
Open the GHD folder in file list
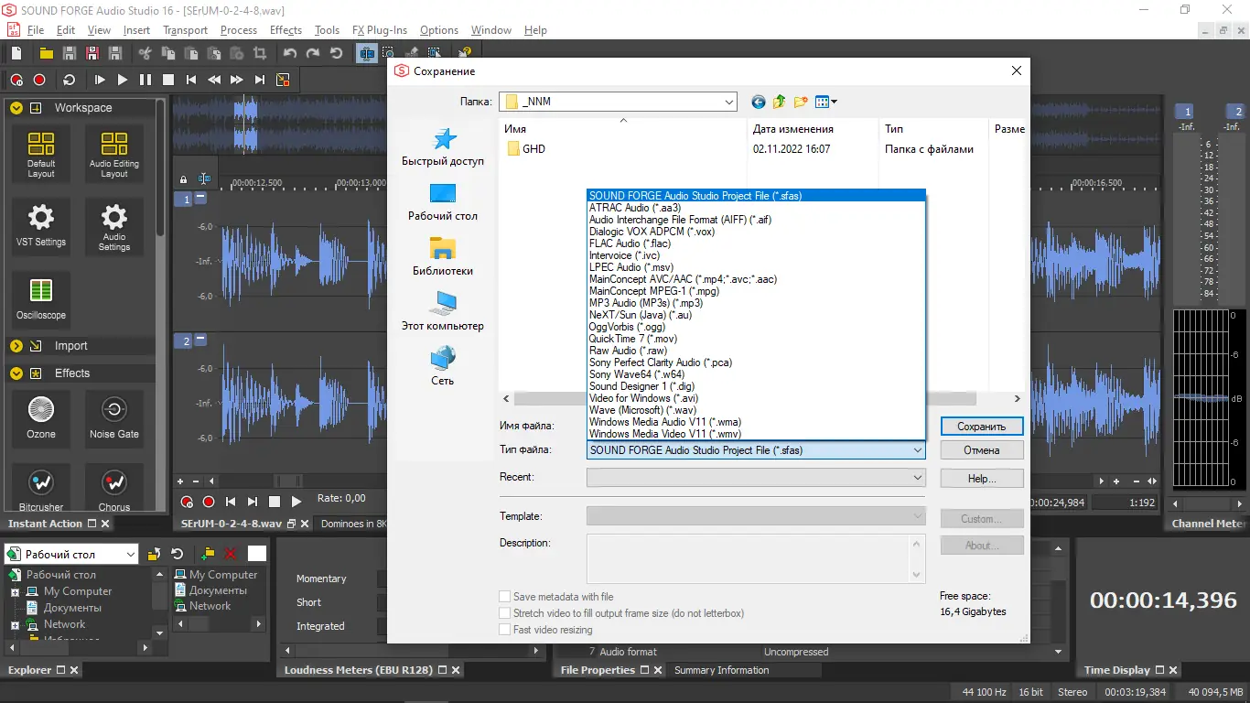[x=525, y=149]
